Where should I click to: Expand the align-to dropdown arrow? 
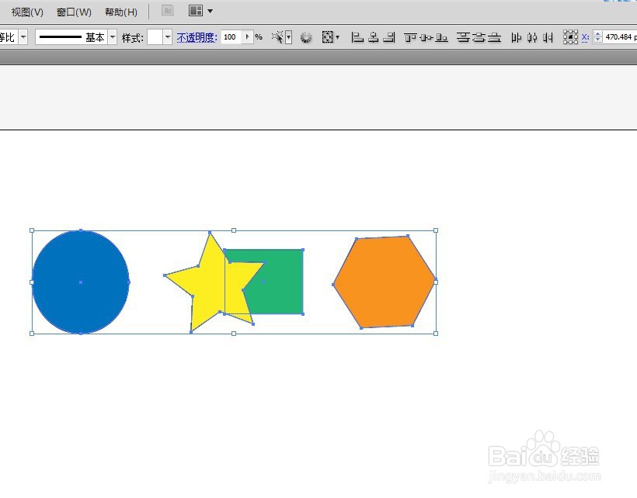pyautogui.click(x=338, y=37)
